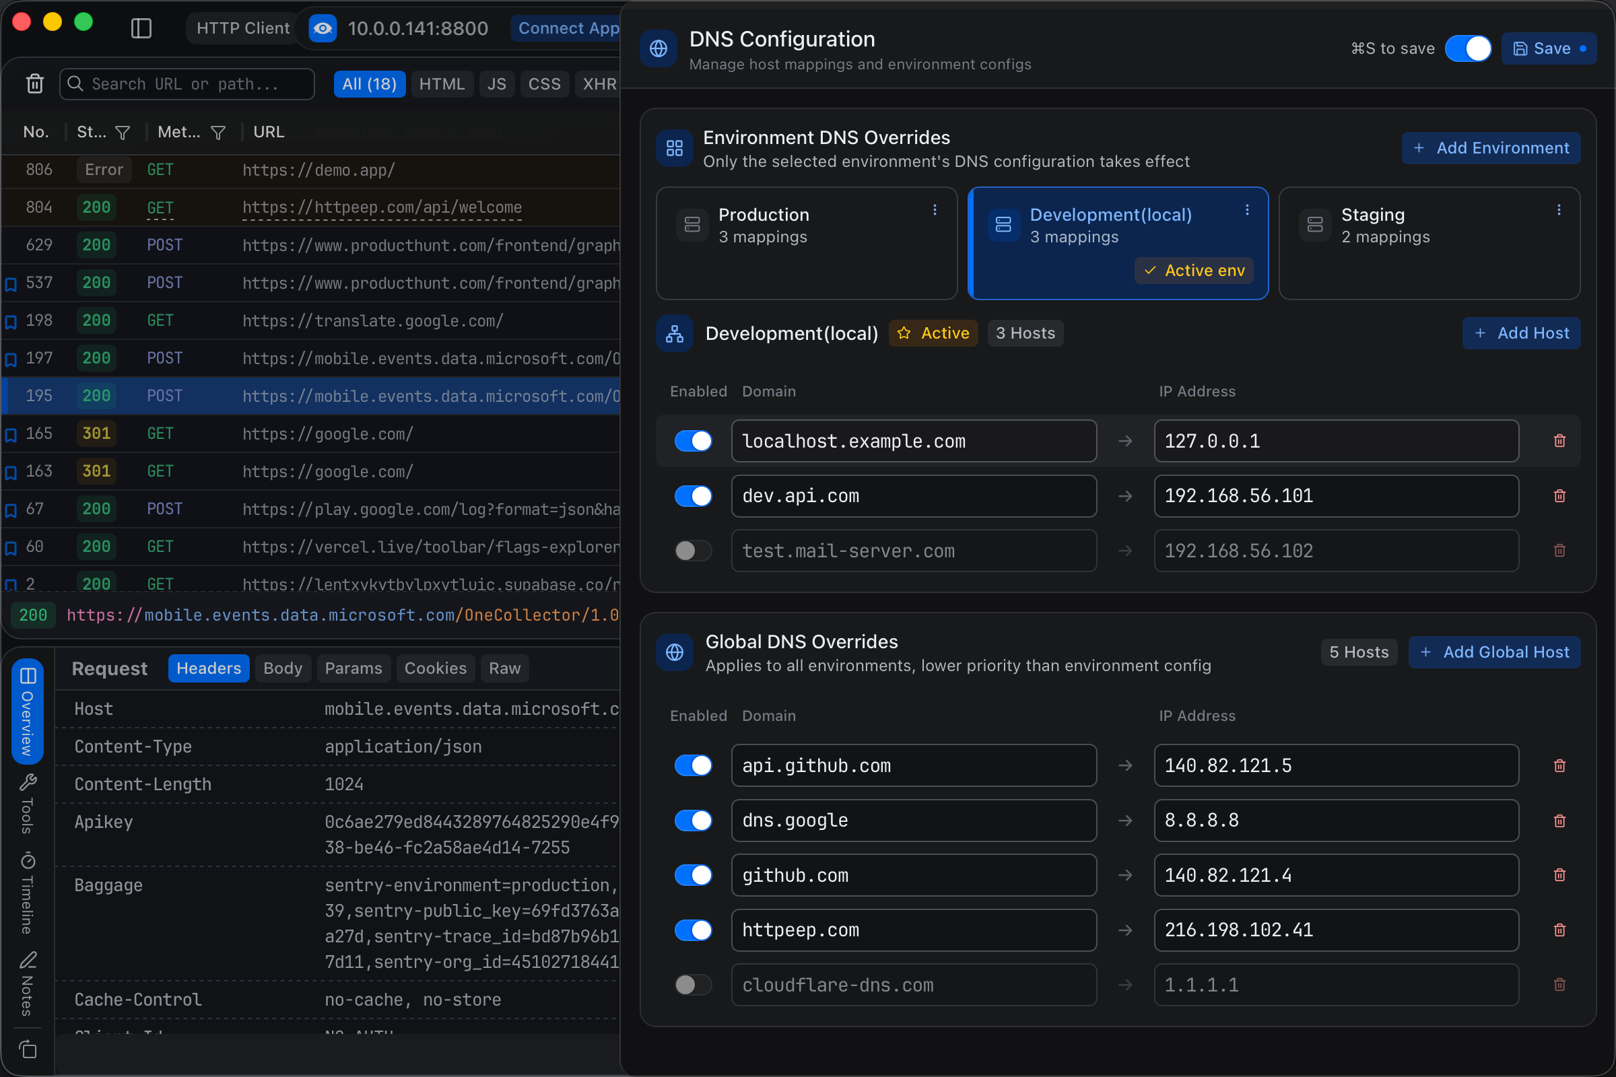Viewport: 1616px width, 1077px height.
Task: Click the eye icon next to 10.0.0.141:8800
Action: [x=323, y=28]
